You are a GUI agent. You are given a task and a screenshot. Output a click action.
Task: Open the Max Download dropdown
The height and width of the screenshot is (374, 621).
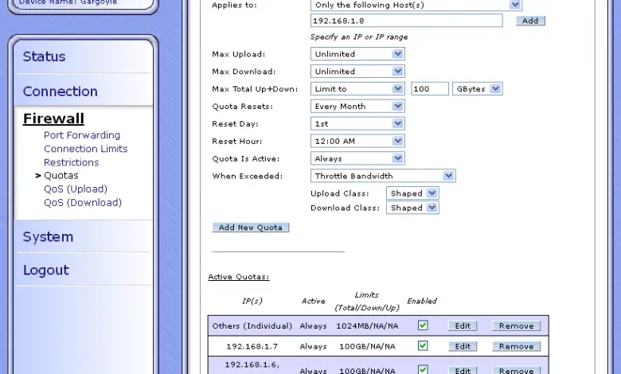[x=357, y=72]
